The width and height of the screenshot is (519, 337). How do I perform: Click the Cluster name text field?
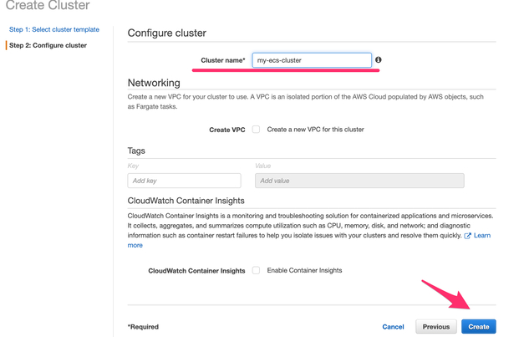311,60
